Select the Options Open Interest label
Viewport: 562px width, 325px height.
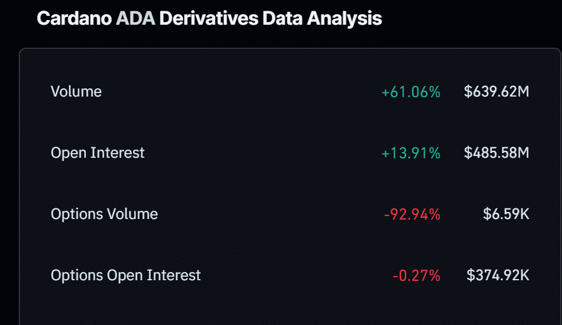[126, 276]
